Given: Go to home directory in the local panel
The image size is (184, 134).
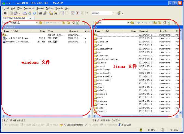Looking at the screenshot, I should pyautogui.click(x=73, y=23).
